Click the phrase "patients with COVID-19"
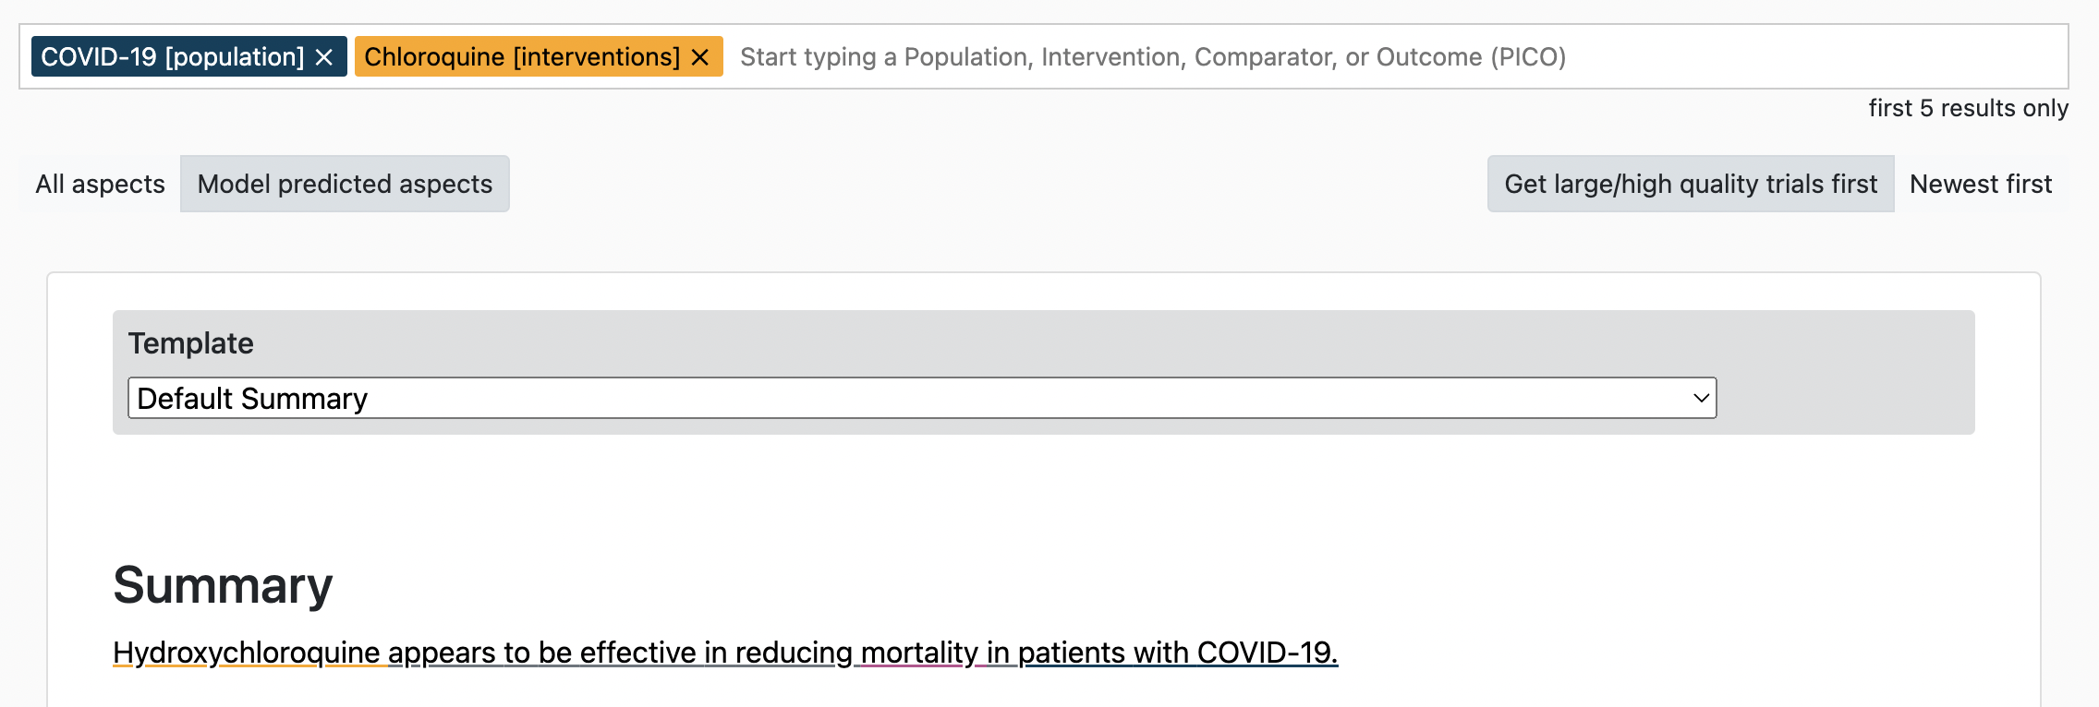2099x707 pixels. (x=1176, y=653)
